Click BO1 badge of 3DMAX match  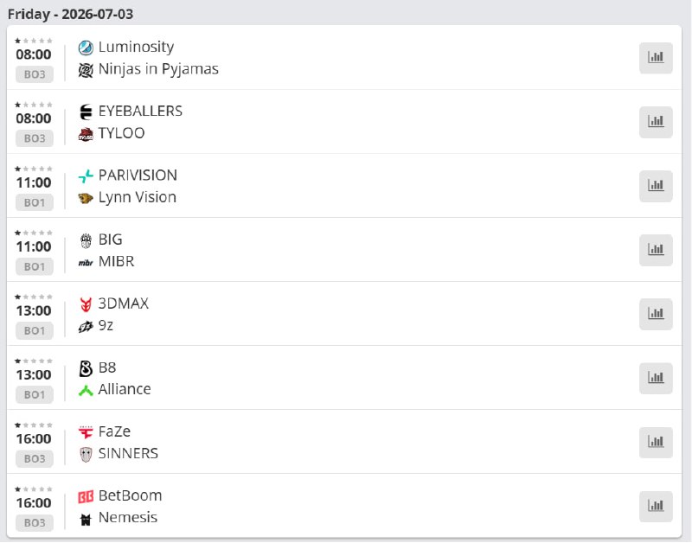click(x=35, y=330)
